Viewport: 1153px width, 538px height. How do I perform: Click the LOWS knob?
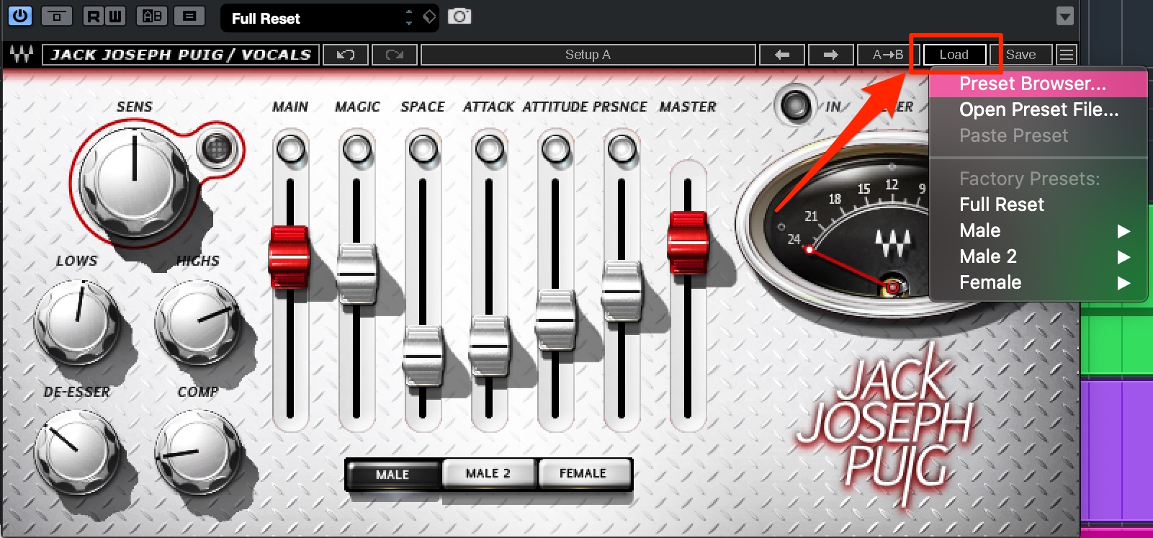pos(76,322)
